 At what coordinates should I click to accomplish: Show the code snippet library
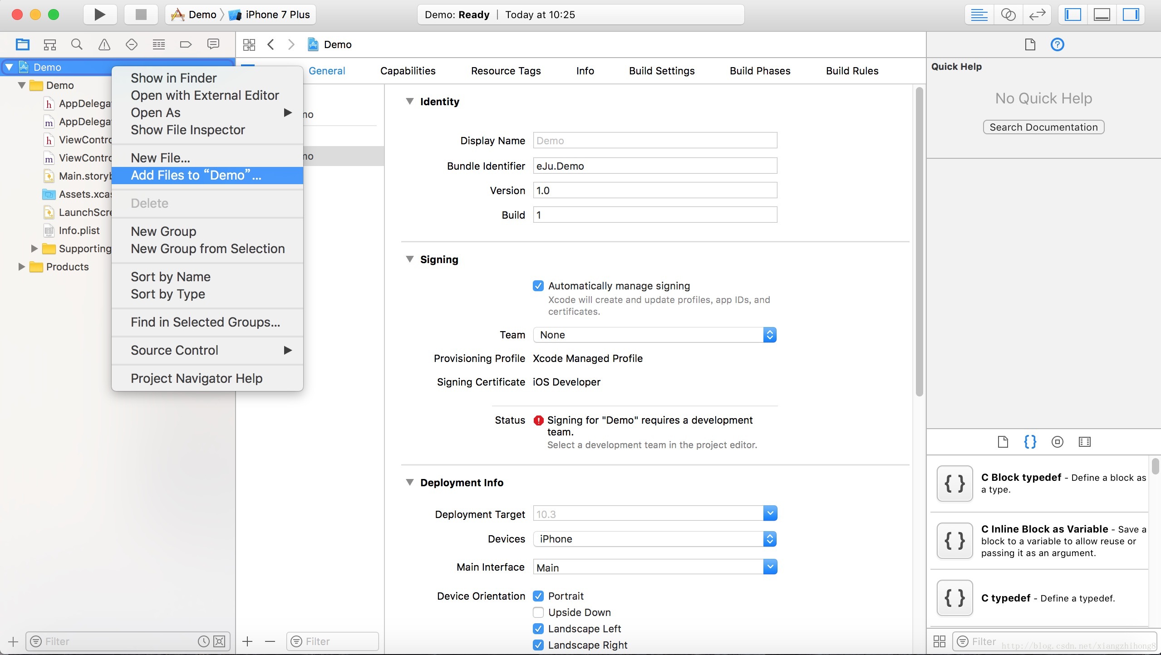point(1030,442)
